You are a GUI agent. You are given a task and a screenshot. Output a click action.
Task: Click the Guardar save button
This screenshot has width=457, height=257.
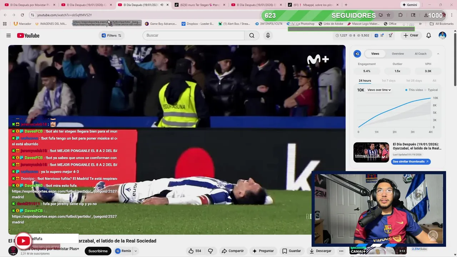click(x=292, y=251)
